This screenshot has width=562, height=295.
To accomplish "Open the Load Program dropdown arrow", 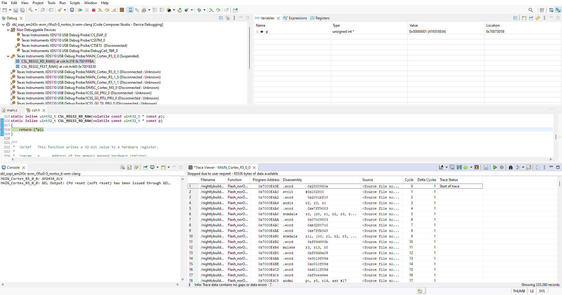I will 149,10.
